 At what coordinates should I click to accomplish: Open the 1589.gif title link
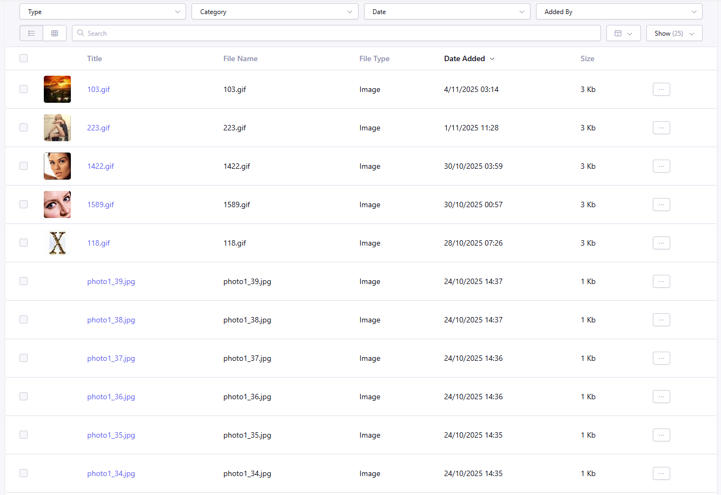[101, 204]
